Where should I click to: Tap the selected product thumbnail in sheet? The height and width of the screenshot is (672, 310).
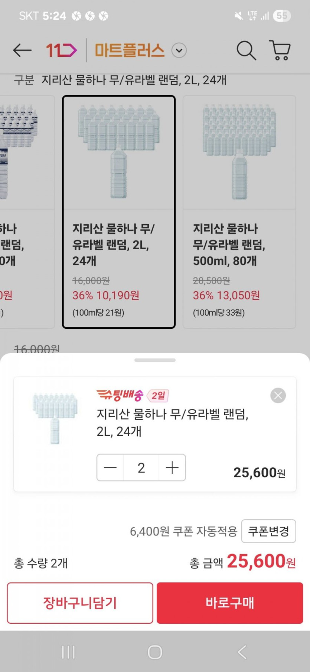click(55, 418)
